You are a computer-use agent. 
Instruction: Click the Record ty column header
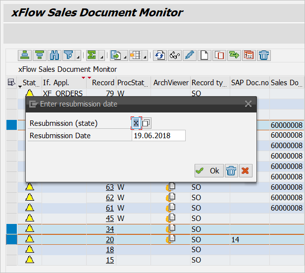[209, 83]
